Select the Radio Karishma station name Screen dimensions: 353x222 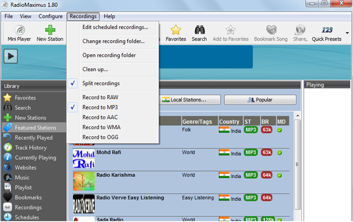(x=116, y=175)
